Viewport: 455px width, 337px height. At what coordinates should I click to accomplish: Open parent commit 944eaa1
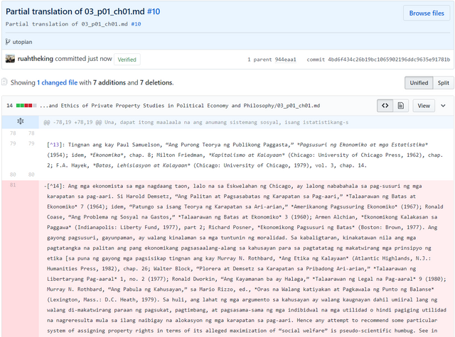pyautogui.click(x=285, y=60)
